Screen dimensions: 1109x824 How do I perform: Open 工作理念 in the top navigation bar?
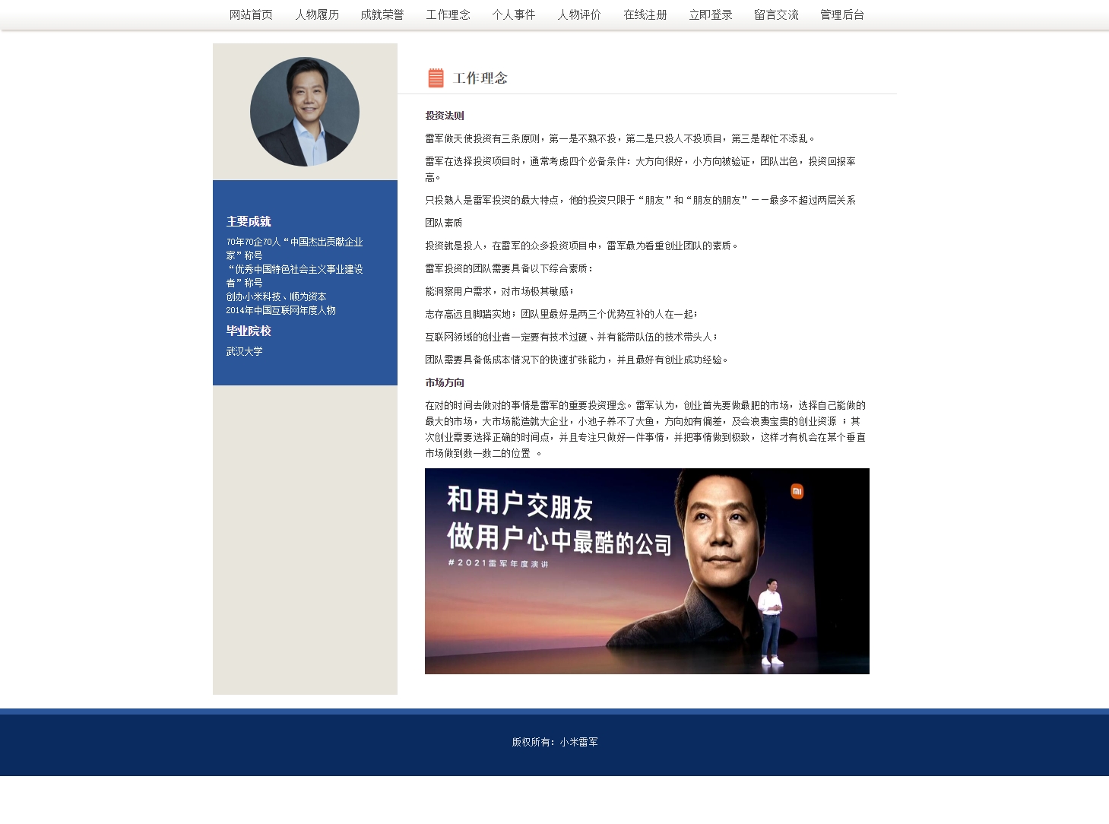pos(448,14)
